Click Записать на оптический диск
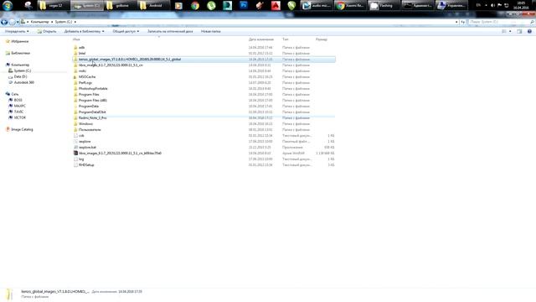Viewport: 536px width, 302px height. [170, 31]
